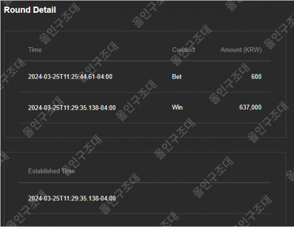Click empty area below the Win row
The image size is (294, 227).
coord(145,130)
